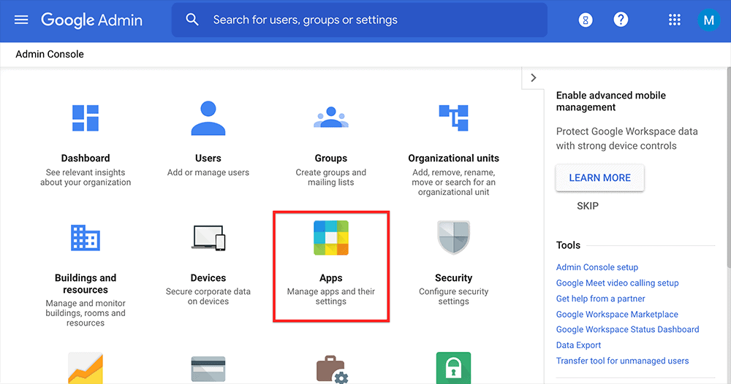Open Google Workspace Marketplace link

pyautogui.click(x=617, y=315)
